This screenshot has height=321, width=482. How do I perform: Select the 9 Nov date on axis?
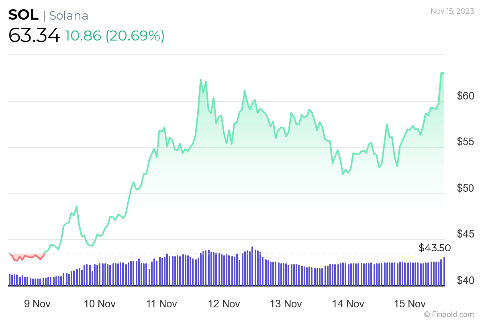point(37,304)
